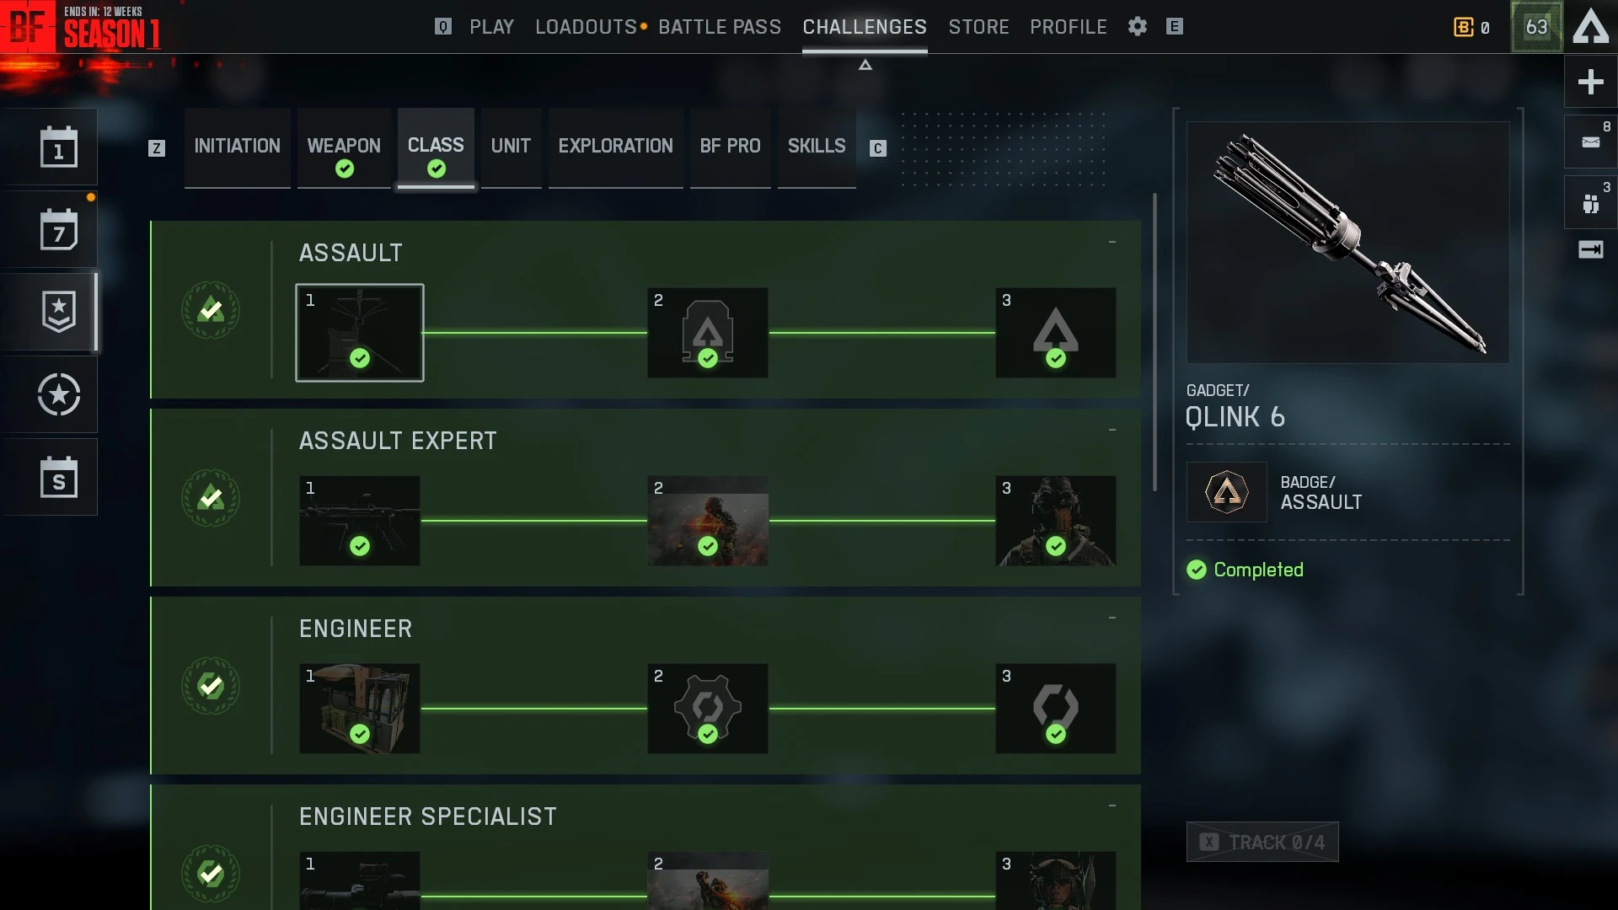The width and height of the screenshot is (1618, 910).
Task: Toggle the Assault challenge completion checkmark
Action: pyautogui.click(x=211, y=310)
